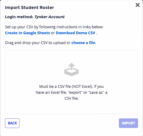
Task: Close the Import Student Roster dialog
Action: (138, 5)
